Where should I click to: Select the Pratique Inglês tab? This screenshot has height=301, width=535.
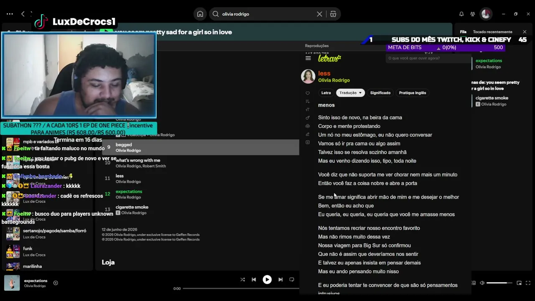coord(413,93)
